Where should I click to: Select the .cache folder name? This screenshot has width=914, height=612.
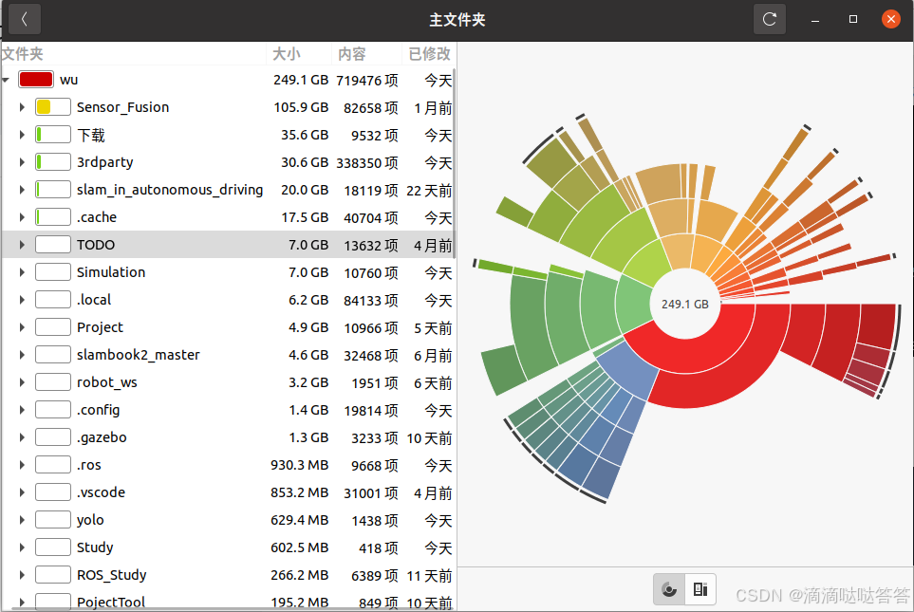click(97, 217)
